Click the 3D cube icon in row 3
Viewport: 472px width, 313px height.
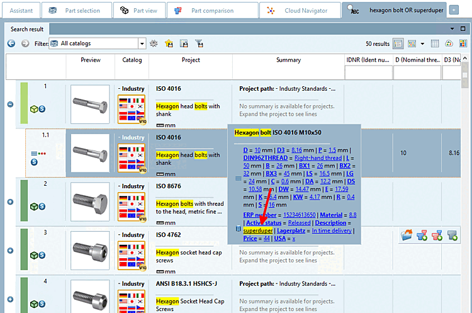[x=34, y=255]
